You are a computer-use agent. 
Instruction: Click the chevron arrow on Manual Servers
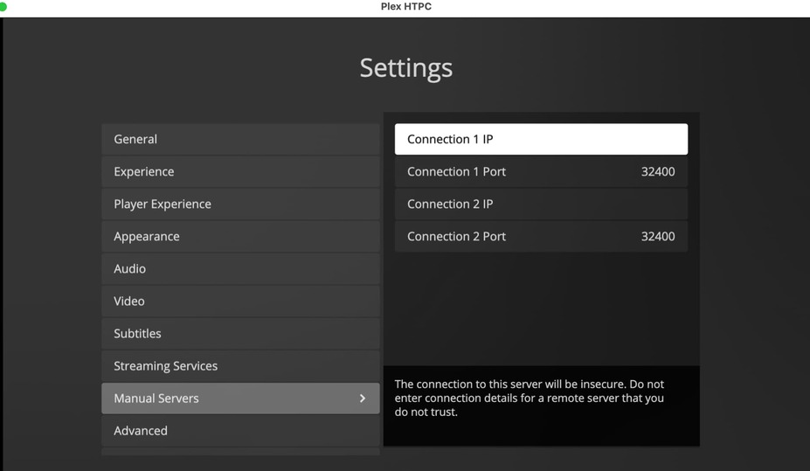coord(363,398)
